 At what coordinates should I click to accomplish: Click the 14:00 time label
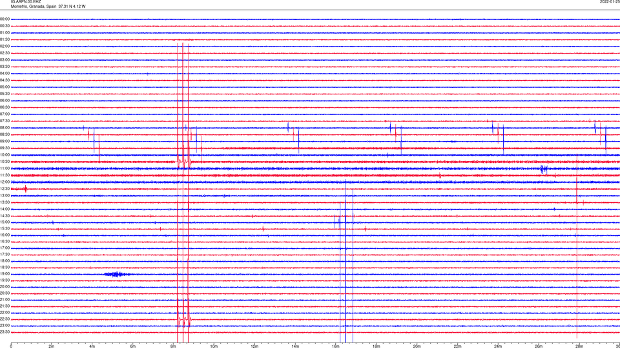(5, 209)
